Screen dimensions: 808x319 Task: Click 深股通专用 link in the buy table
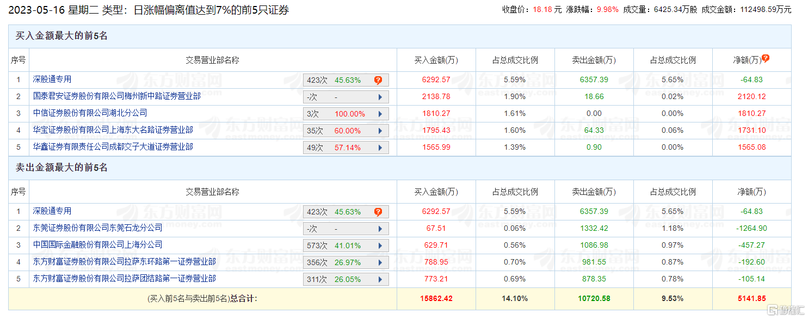52,79
